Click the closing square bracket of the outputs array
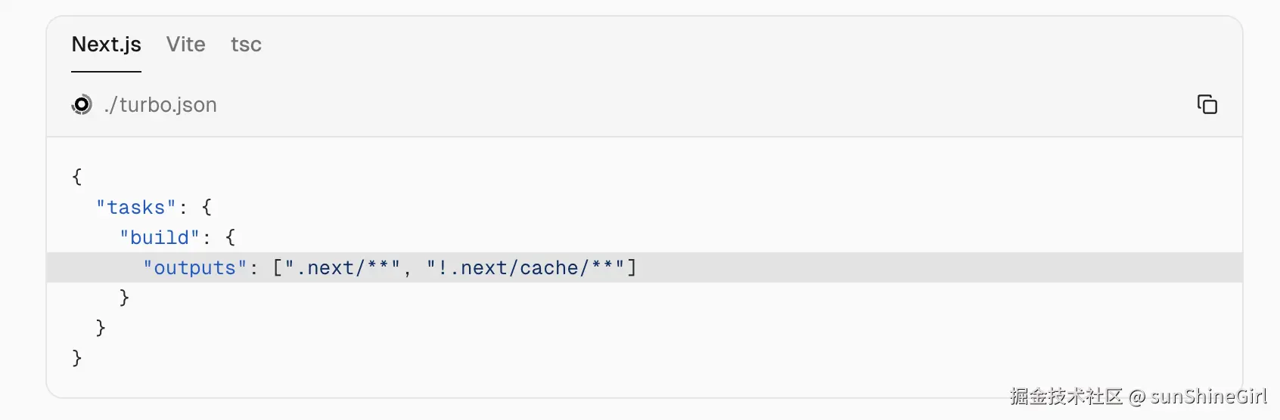 pyautogui.click(x=632, y=267)
